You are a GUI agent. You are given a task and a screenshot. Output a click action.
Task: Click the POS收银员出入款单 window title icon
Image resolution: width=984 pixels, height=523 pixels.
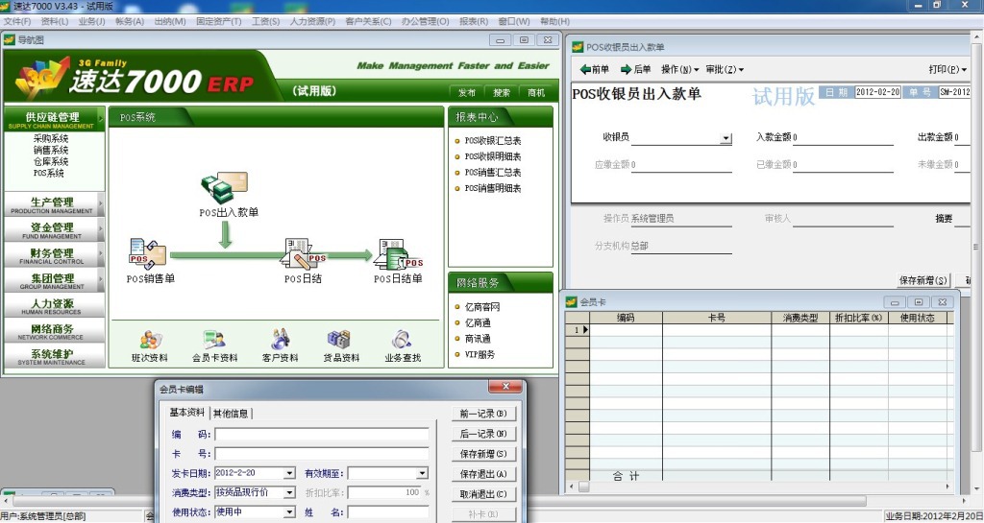tap(578, 46)
